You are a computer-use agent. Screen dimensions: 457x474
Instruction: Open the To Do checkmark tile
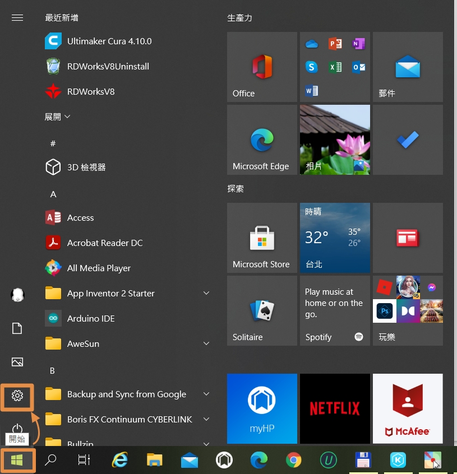pyautogui.click(x=408, y=140)
